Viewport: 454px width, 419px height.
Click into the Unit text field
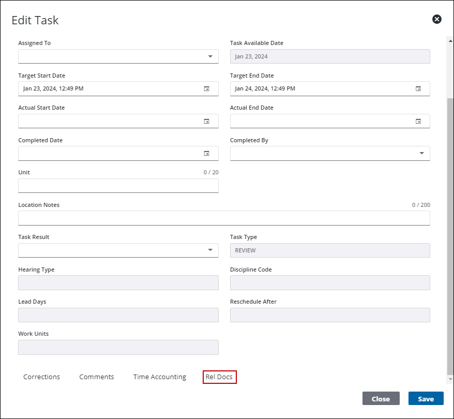(118, 186)
